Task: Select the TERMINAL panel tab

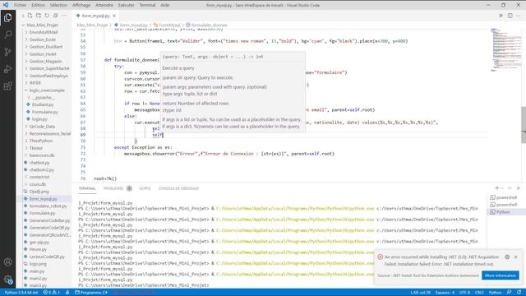Action: tap(87, 188)
